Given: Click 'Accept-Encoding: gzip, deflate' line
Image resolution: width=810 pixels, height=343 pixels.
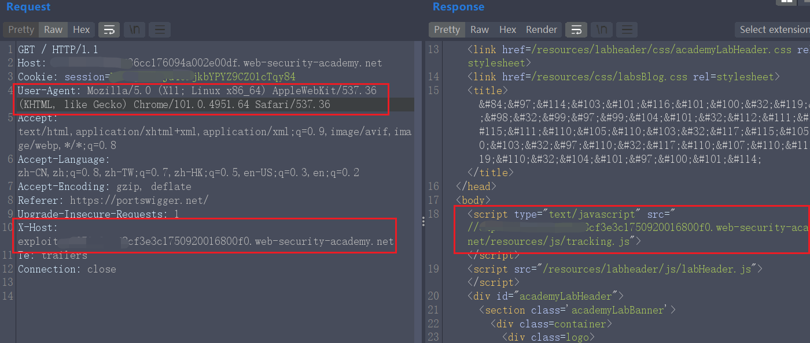Looking at the screenshot, I should [104, 187].
